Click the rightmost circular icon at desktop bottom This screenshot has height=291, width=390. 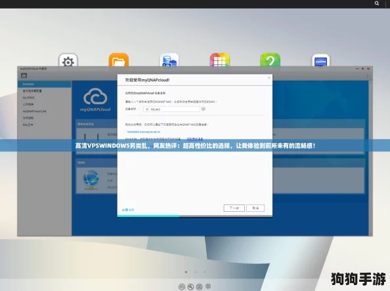tap(208, 286)
